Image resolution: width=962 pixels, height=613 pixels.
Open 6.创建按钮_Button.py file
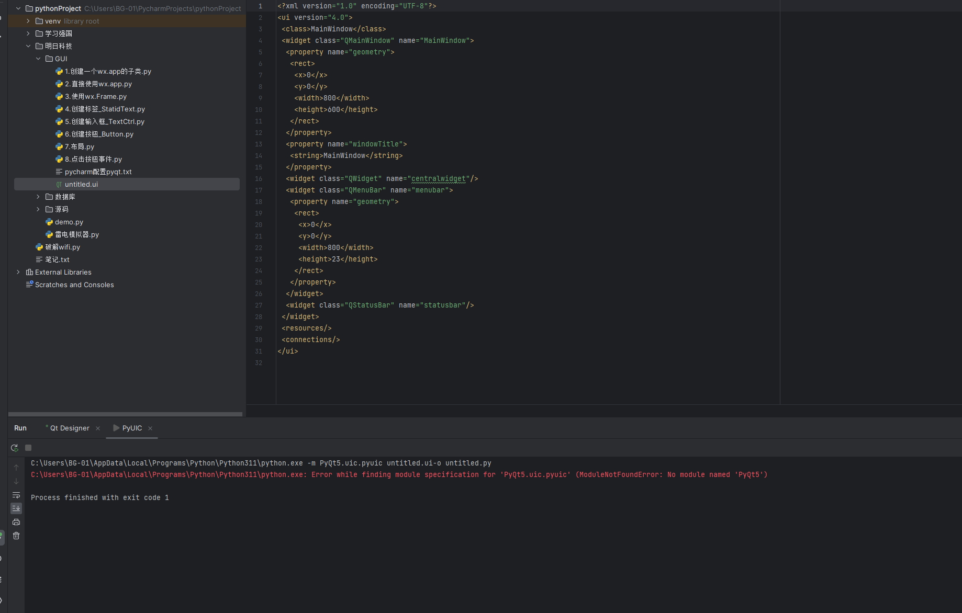[x=99, y=134]
